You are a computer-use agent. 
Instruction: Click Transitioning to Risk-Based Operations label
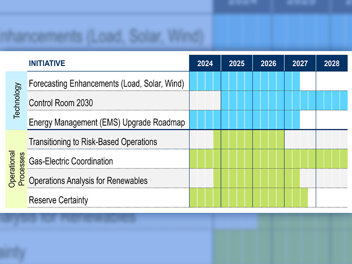93,142
